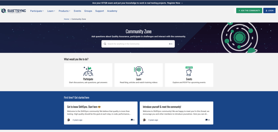The image size is (278, 132).
Task: Open the Support nav item
Action: pos(100,11)
